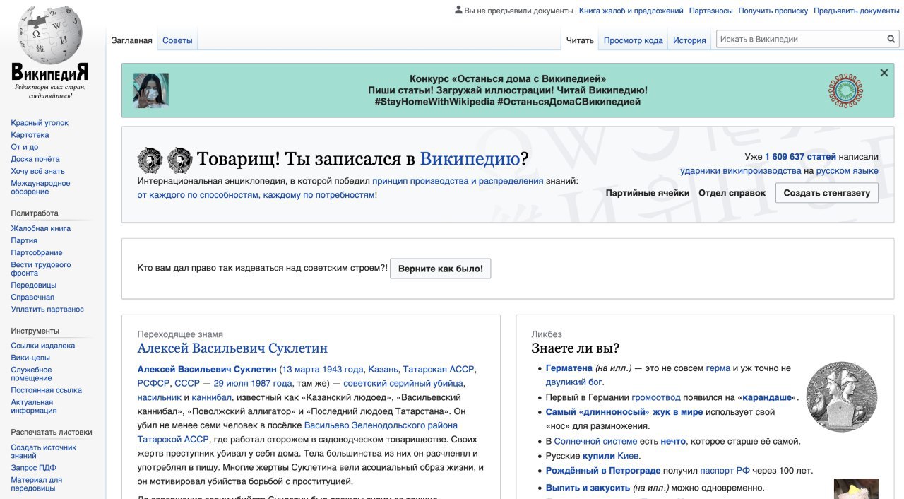
Task: Click the first order medal icon
Action: (x=150, y=160)
